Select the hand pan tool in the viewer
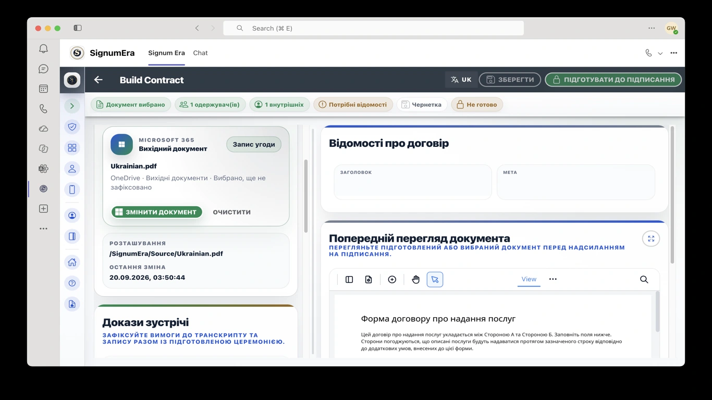The height and width of the screenshot is (400, 712). click(415, 280)
